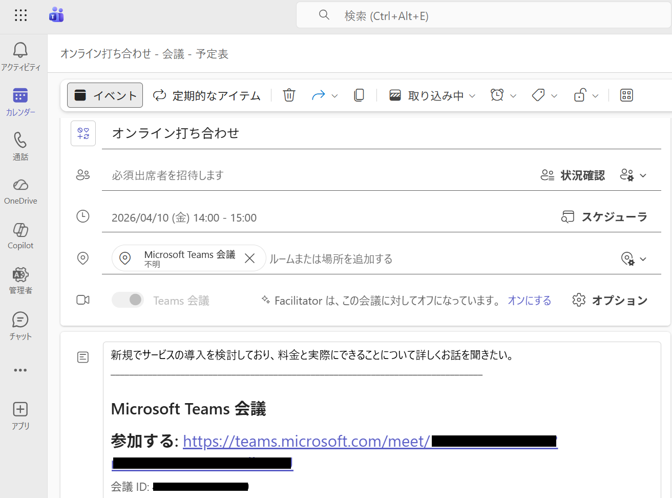The image size is (672, 498).
Task: Click the search box
Action: (x=484, y=16)
